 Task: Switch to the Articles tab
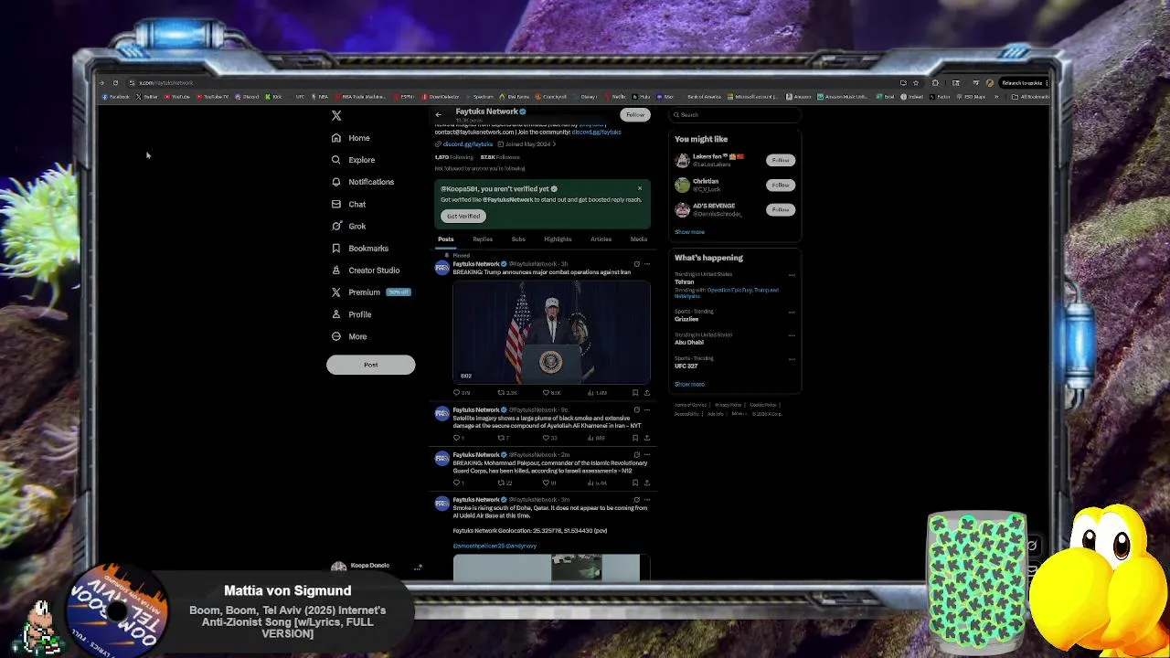[x=601, y=239]
